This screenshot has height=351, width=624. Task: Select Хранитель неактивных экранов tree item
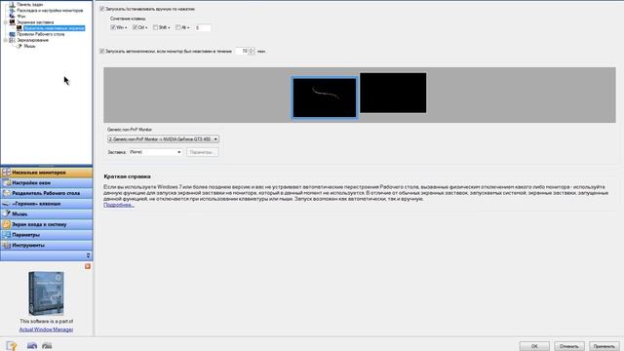pyautogui.click(x=54, y=28)
